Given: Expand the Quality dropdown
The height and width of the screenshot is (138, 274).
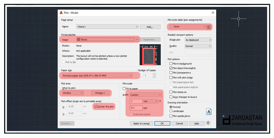Looking at the screenshot, I should tap(198, 46).
